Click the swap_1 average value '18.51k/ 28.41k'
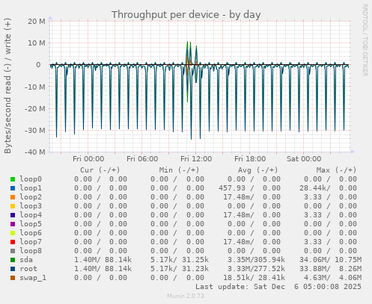 (254, 278)
